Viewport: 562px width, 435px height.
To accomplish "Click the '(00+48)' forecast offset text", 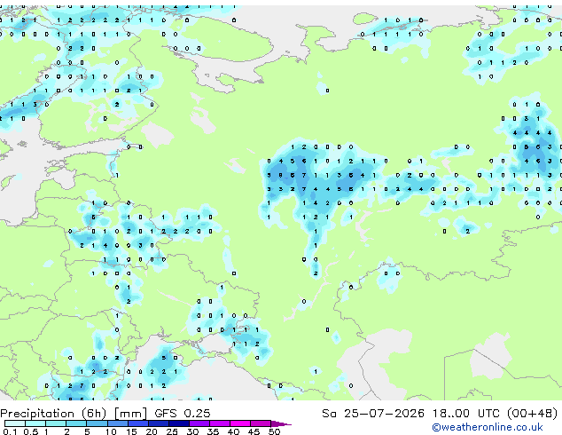I will (x=533, y=414).
